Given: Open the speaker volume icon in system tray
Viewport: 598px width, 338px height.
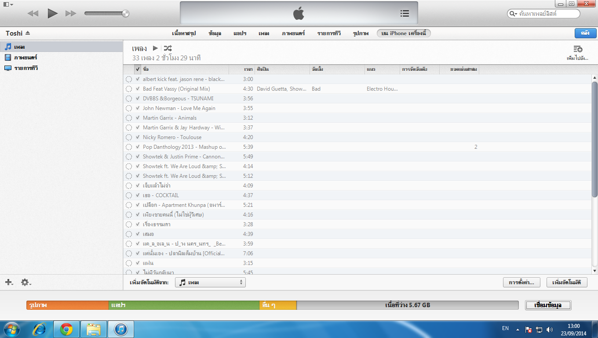Looking at the screenshot, I should pos(549,329).
